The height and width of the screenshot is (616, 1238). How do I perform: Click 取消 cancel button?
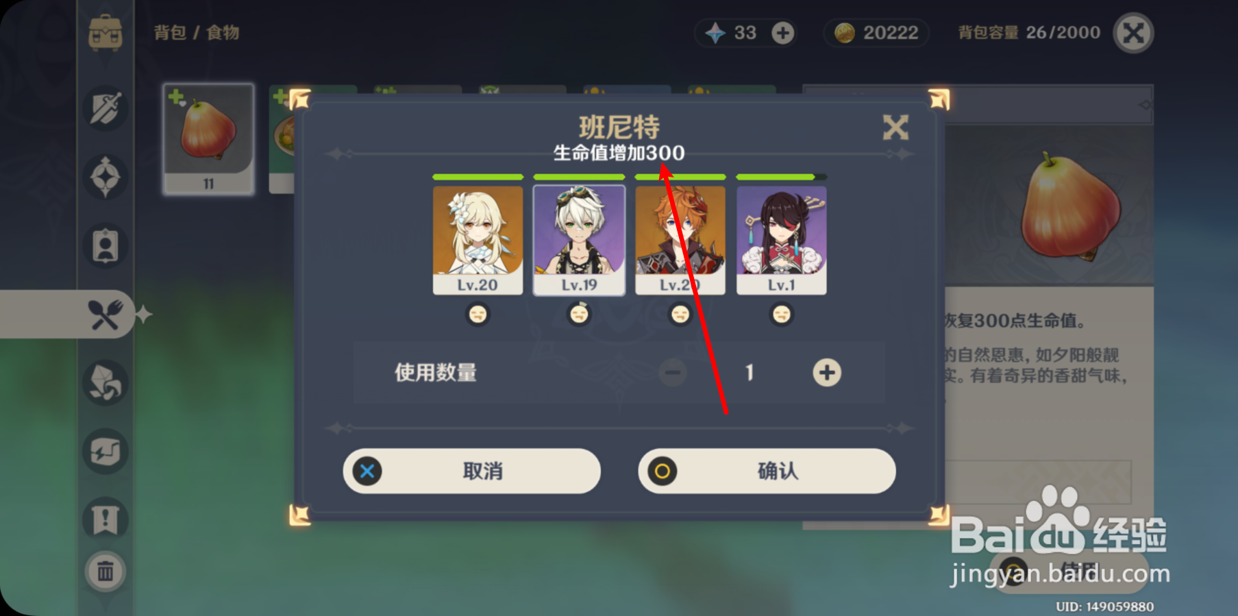coord(471,471)
